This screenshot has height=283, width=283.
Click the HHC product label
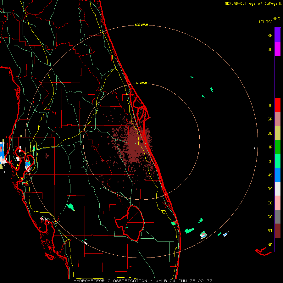click(276, 19)
